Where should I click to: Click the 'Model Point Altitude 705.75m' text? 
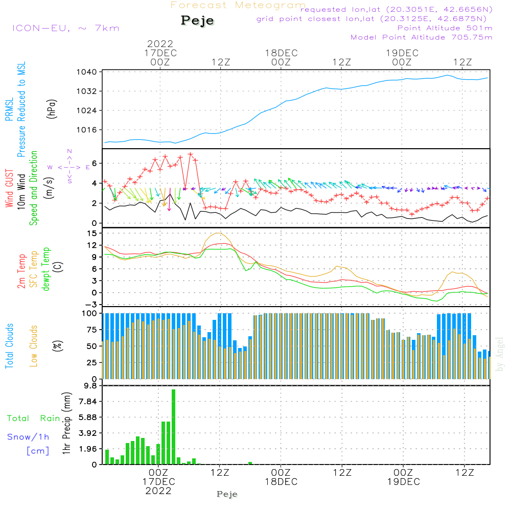click(422, 37)
